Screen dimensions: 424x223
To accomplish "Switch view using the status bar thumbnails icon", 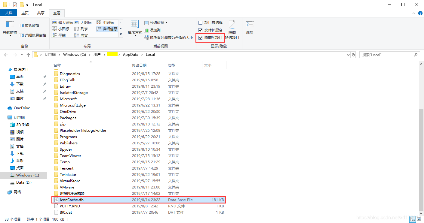I will pyautogui.click(x=419, y=219).
